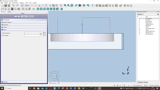Click the safe height field stepper arrows
Screen dimensions: 160x90
[45, 33]
